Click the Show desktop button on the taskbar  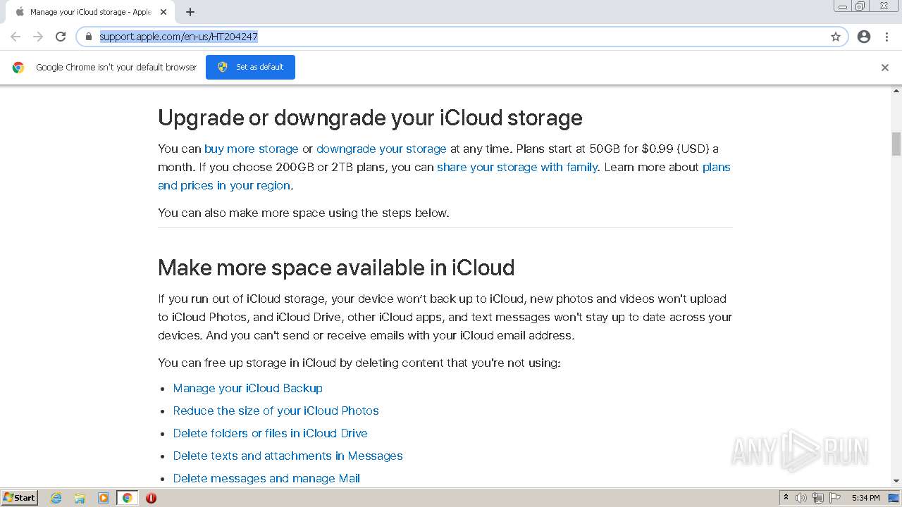[894, 498]
